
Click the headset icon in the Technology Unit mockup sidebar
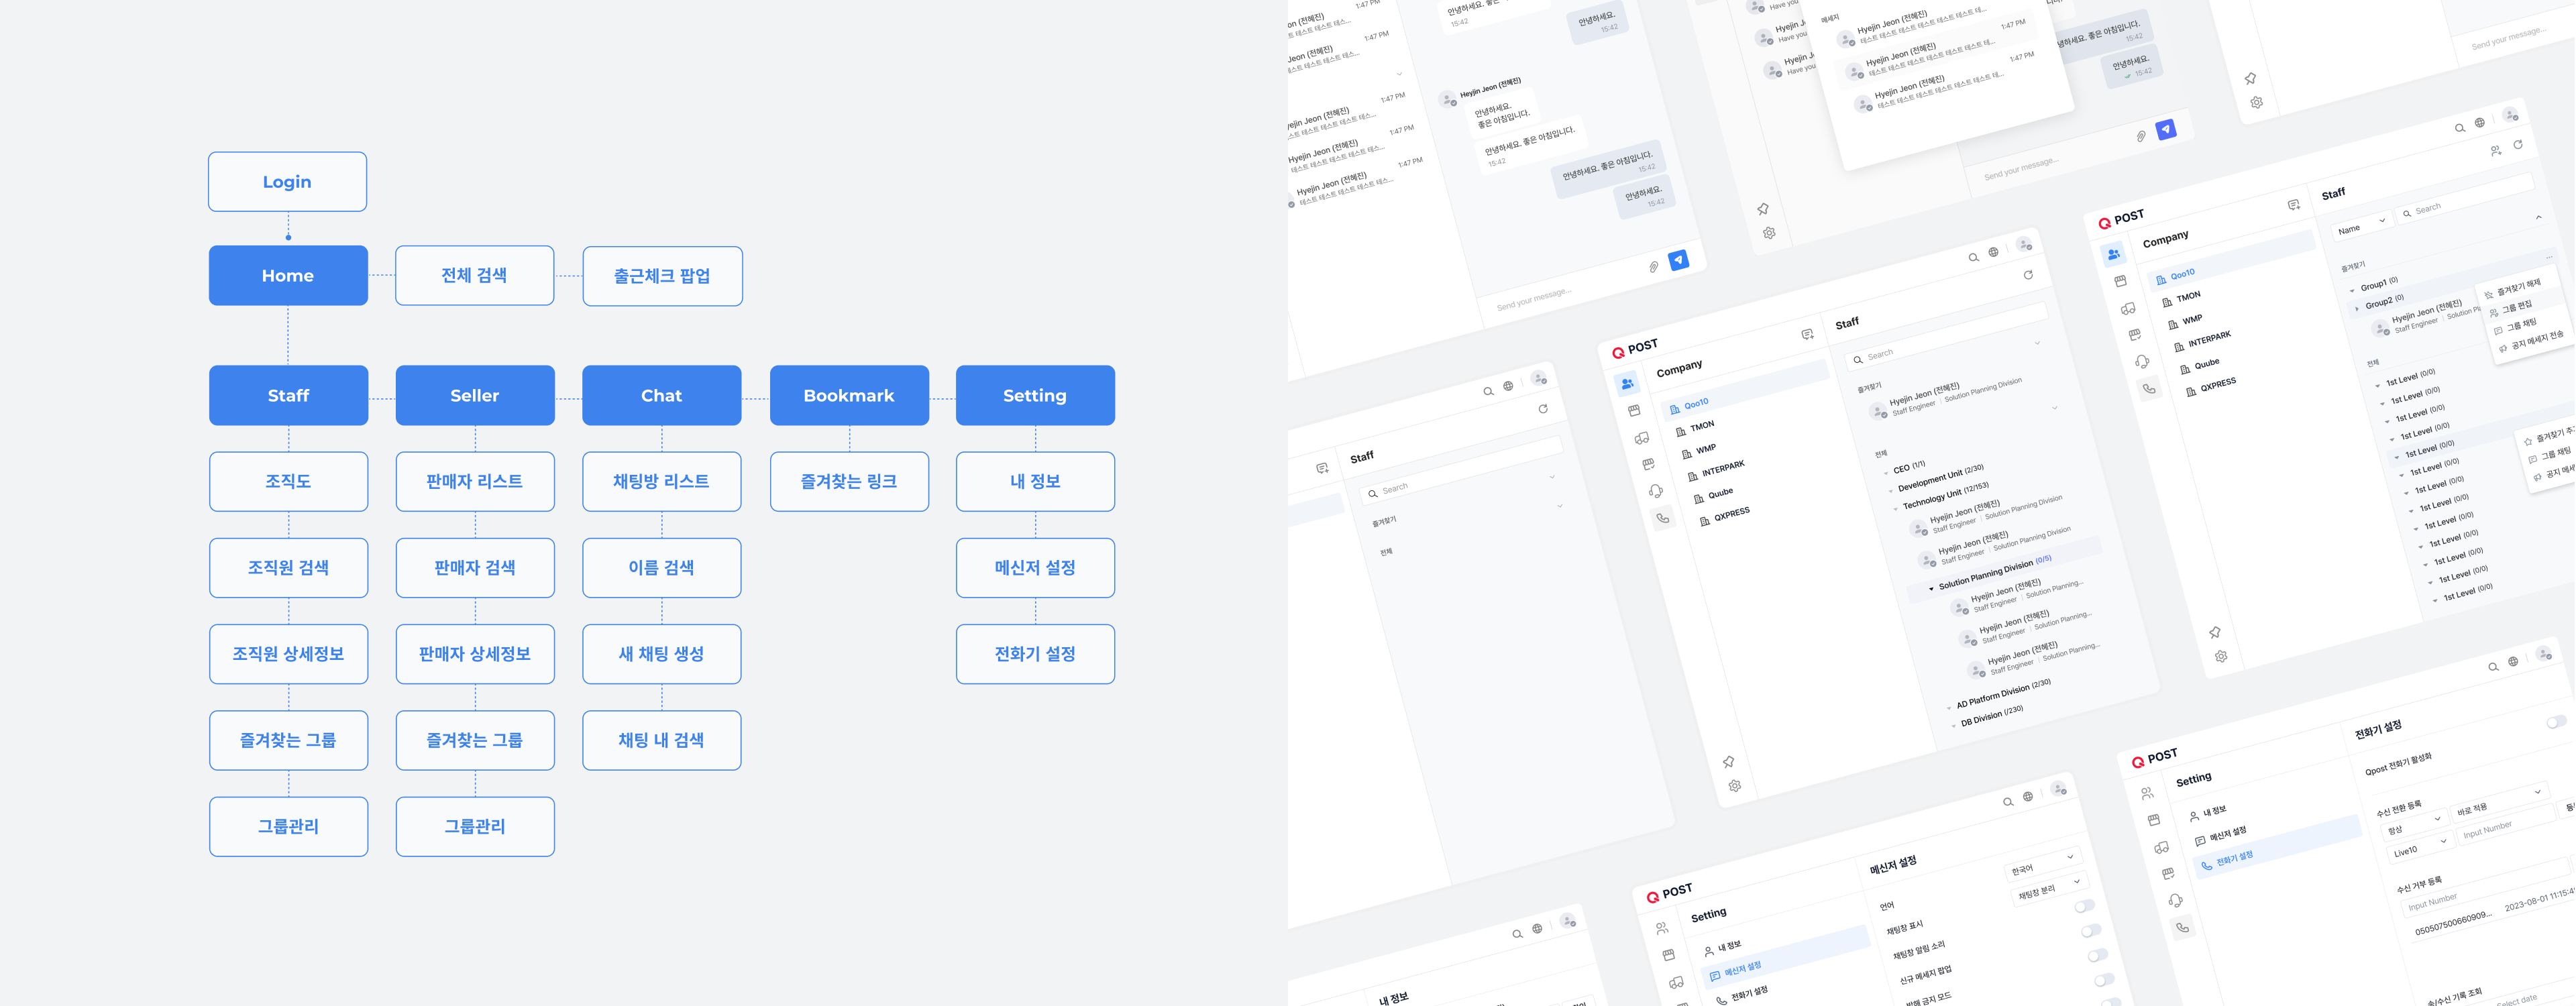(1656, 491)
